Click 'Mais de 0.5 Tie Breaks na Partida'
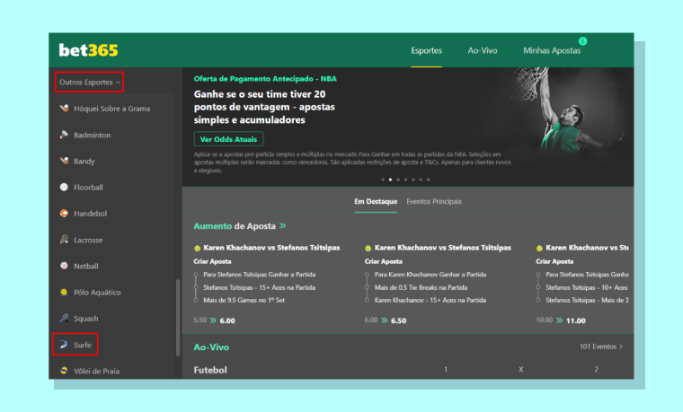Viewport: 683px width, 412px height. click(421, 287)
